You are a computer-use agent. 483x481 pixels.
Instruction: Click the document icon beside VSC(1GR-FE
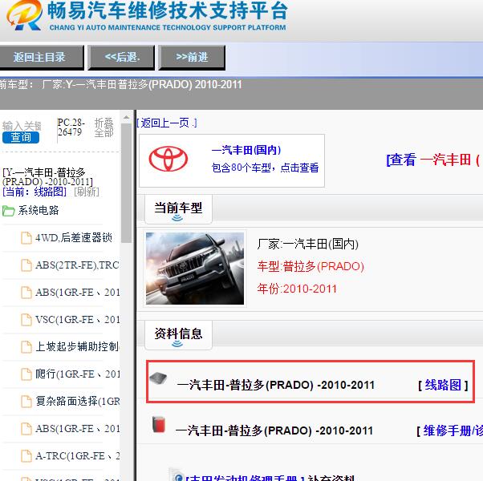click(x=26, y=320)
